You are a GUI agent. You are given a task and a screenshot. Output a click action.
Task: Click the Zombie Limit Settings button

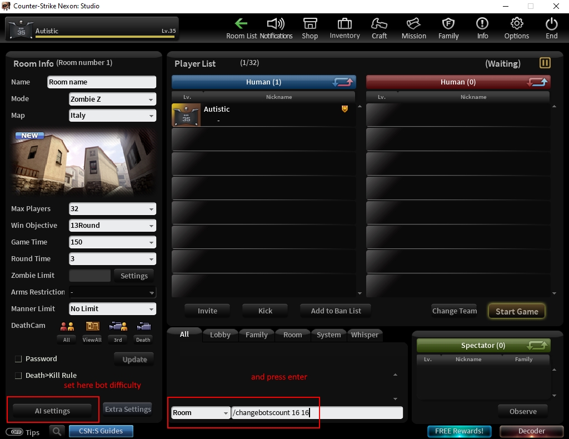tap(134, 276)
